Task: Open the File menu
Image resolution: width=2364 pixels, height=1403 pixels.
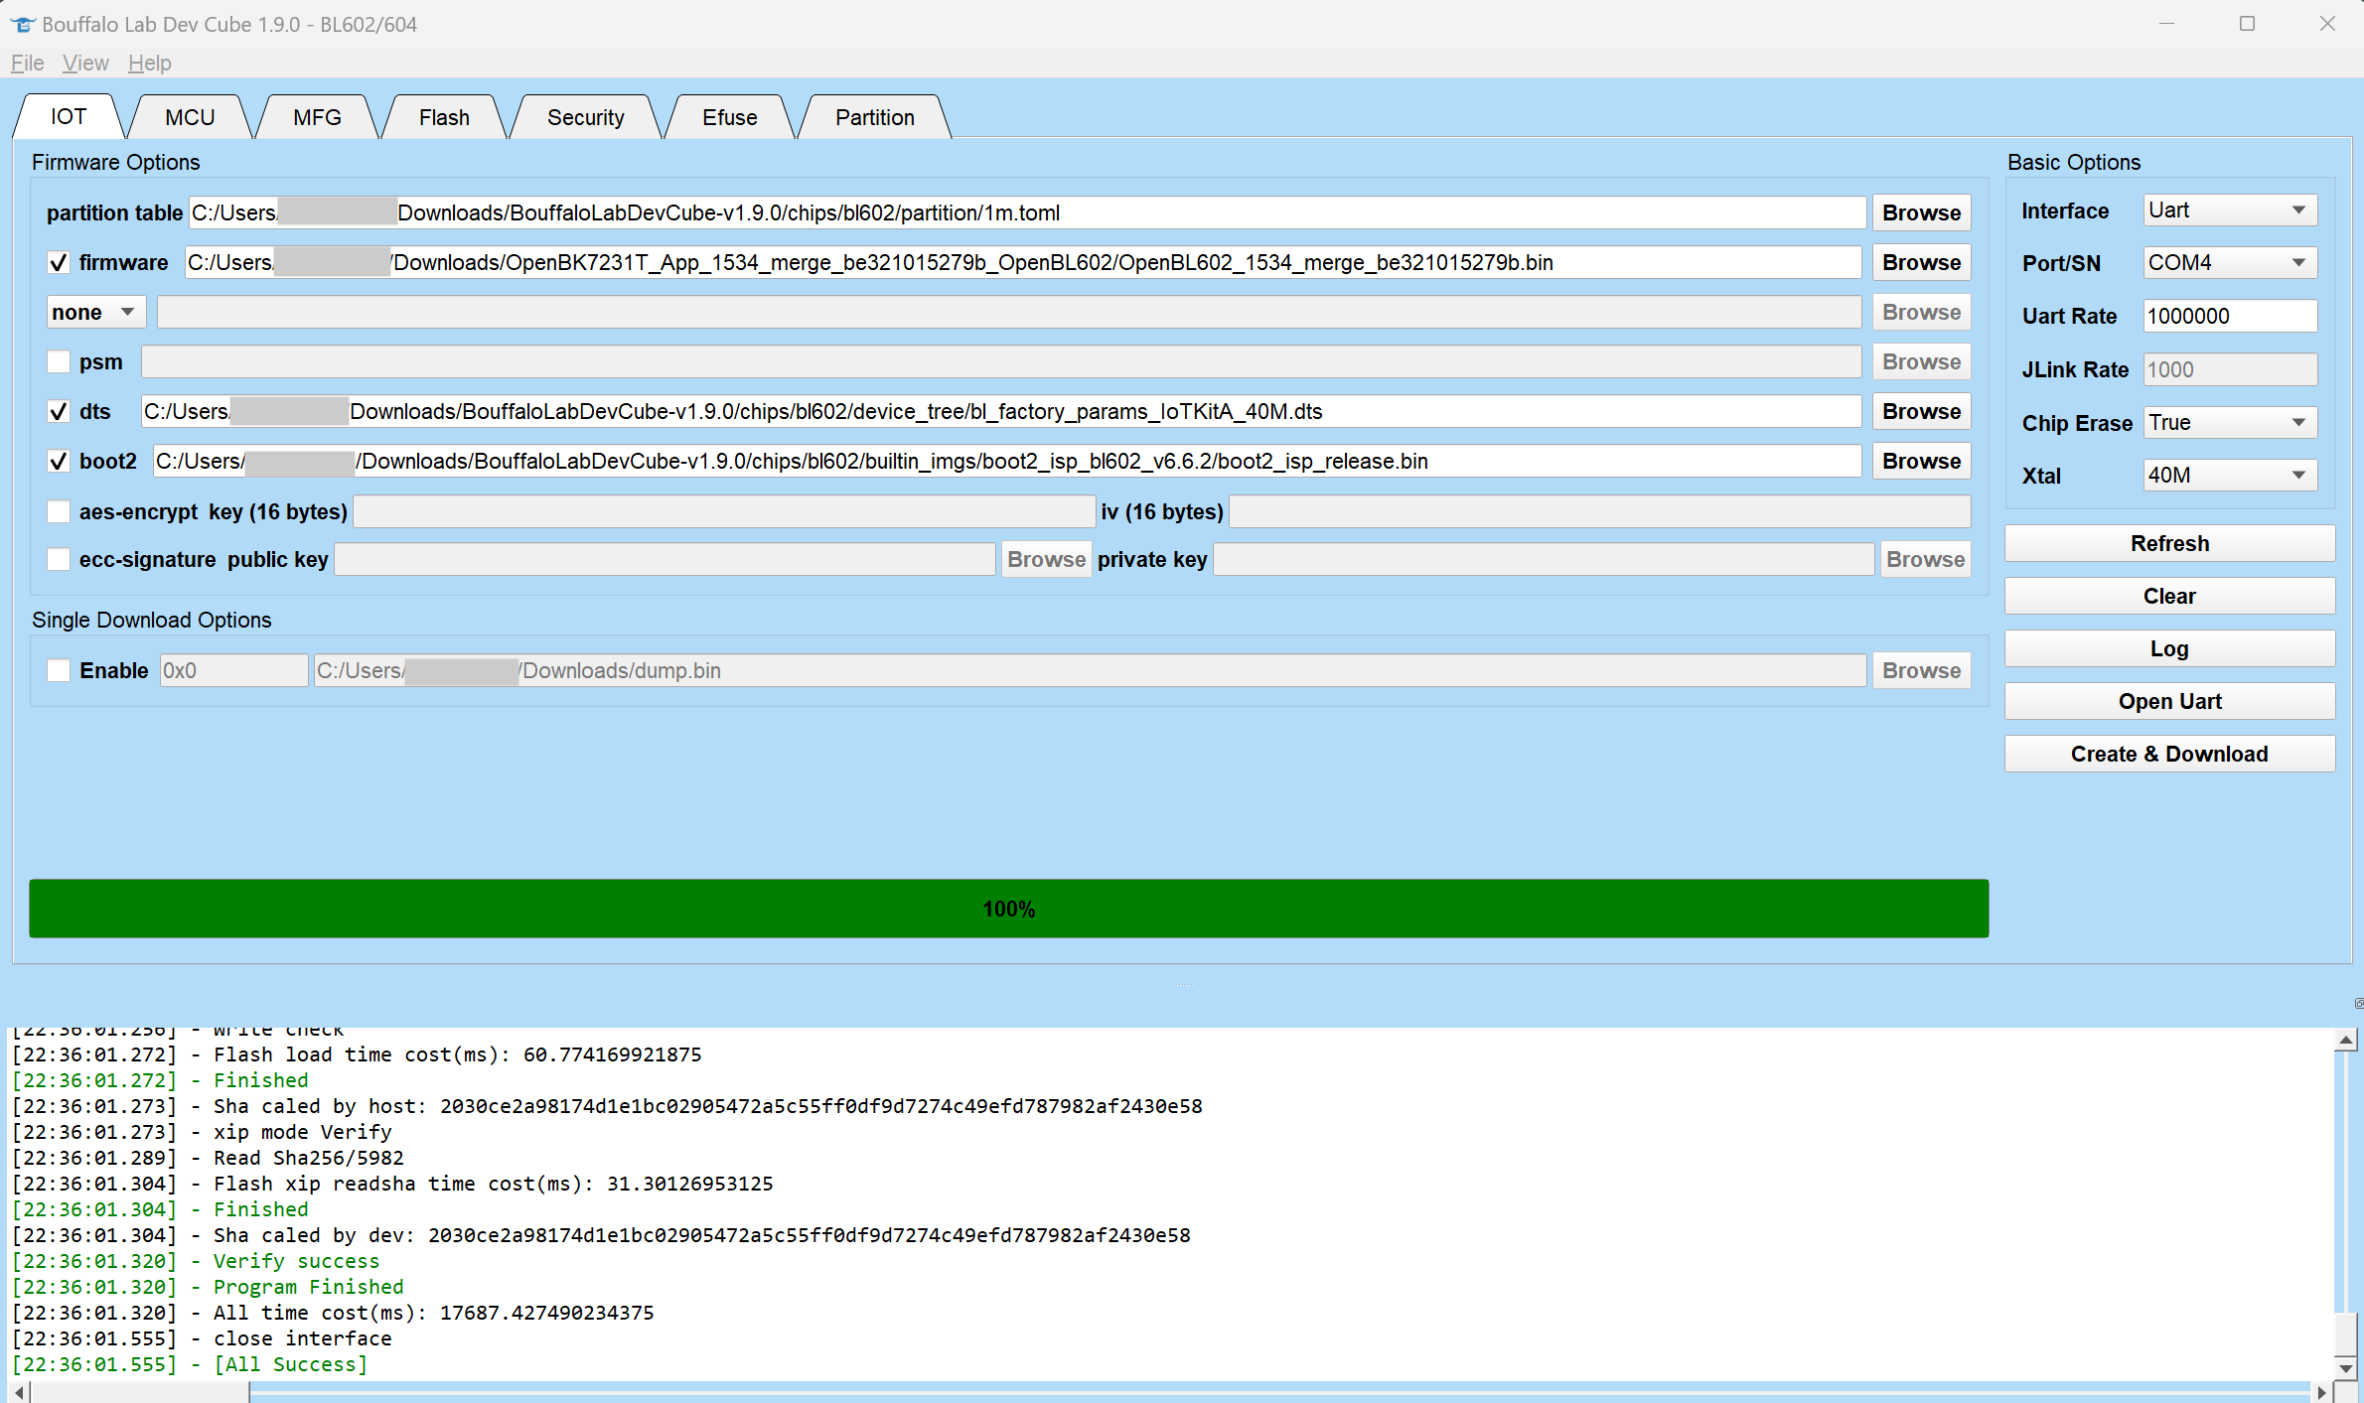Action: [28, 63]
